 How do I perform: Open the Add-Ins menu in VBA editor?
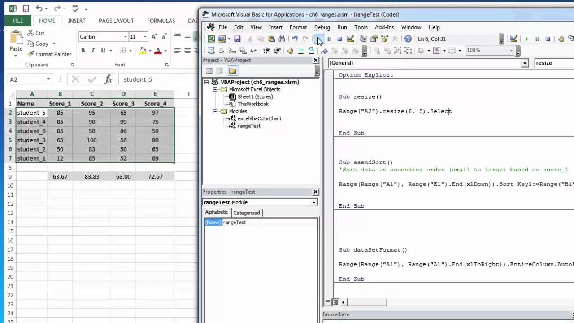point(384,27)
